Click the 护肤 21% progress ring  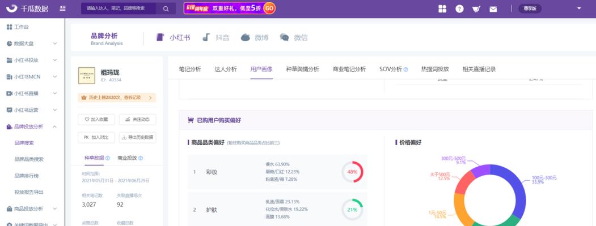pyautogui.click(x=352, y=210)
